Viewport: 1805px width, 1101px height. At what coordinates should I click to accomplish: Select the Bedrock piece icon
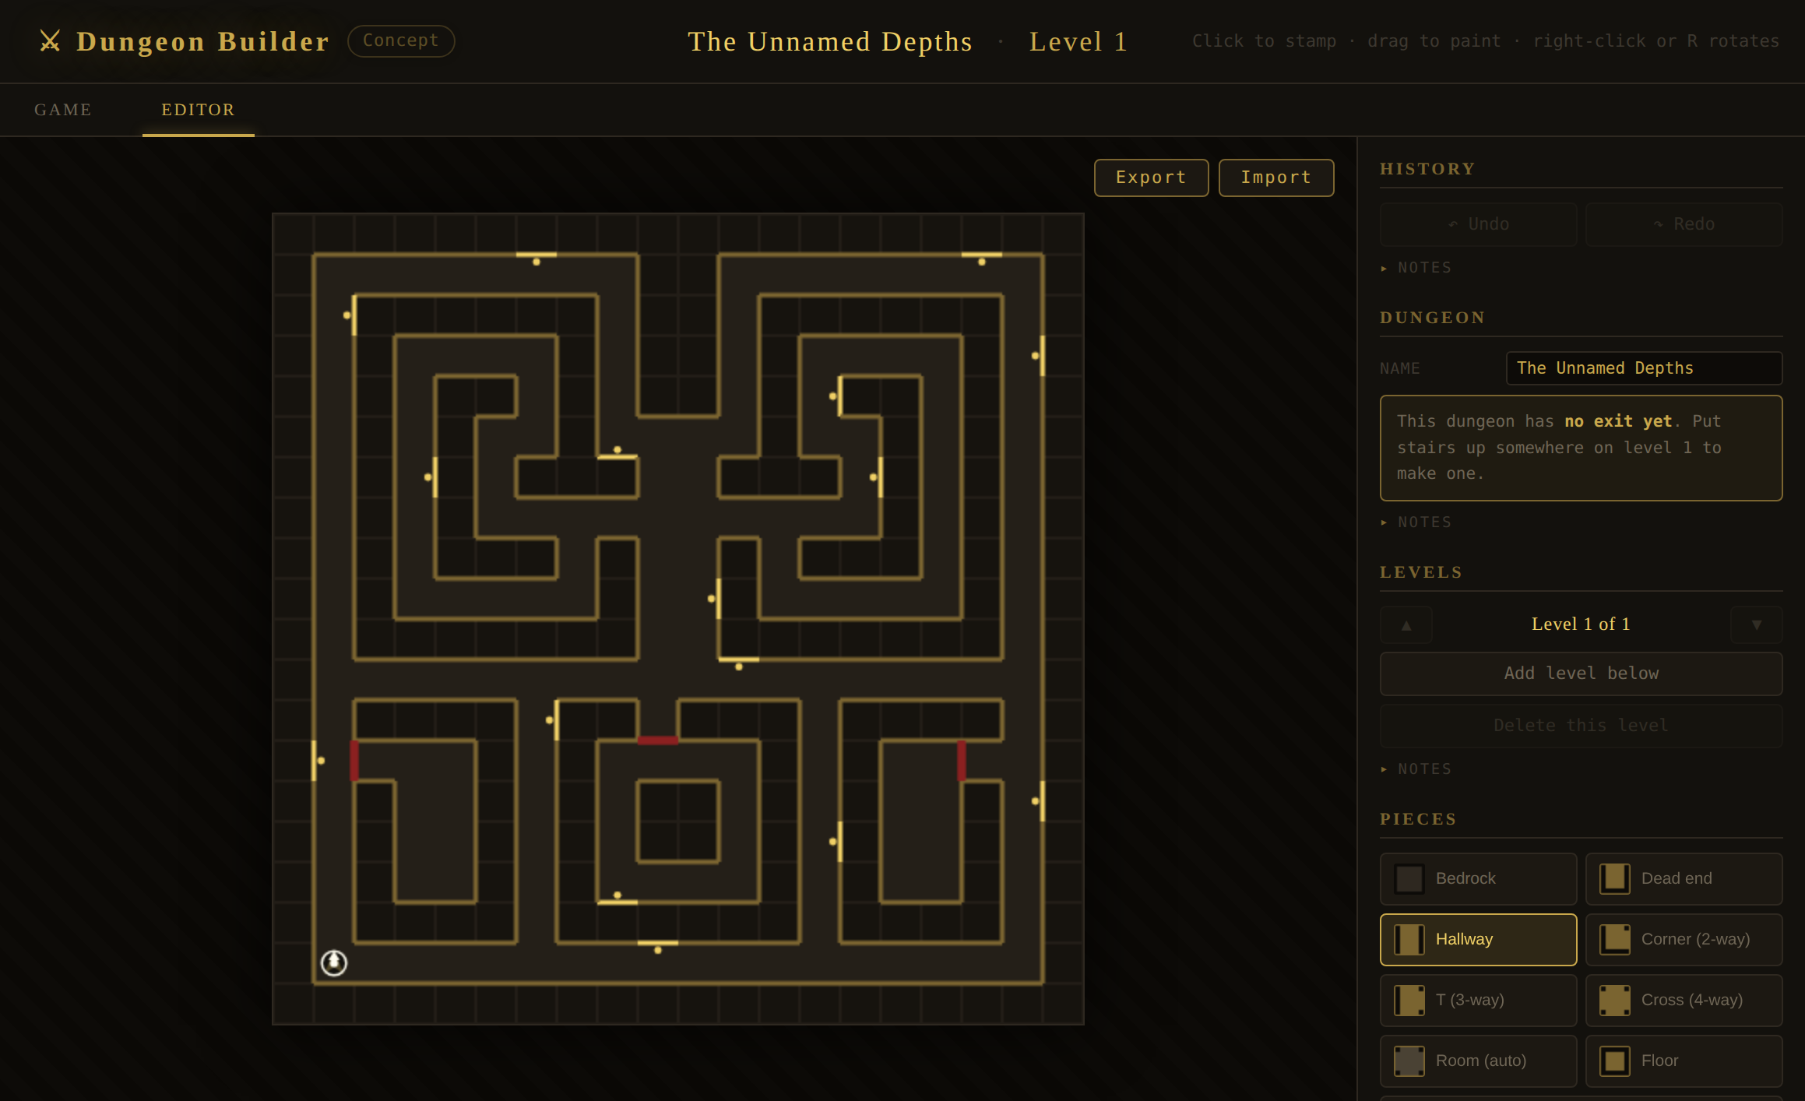tap(1409, 878)
